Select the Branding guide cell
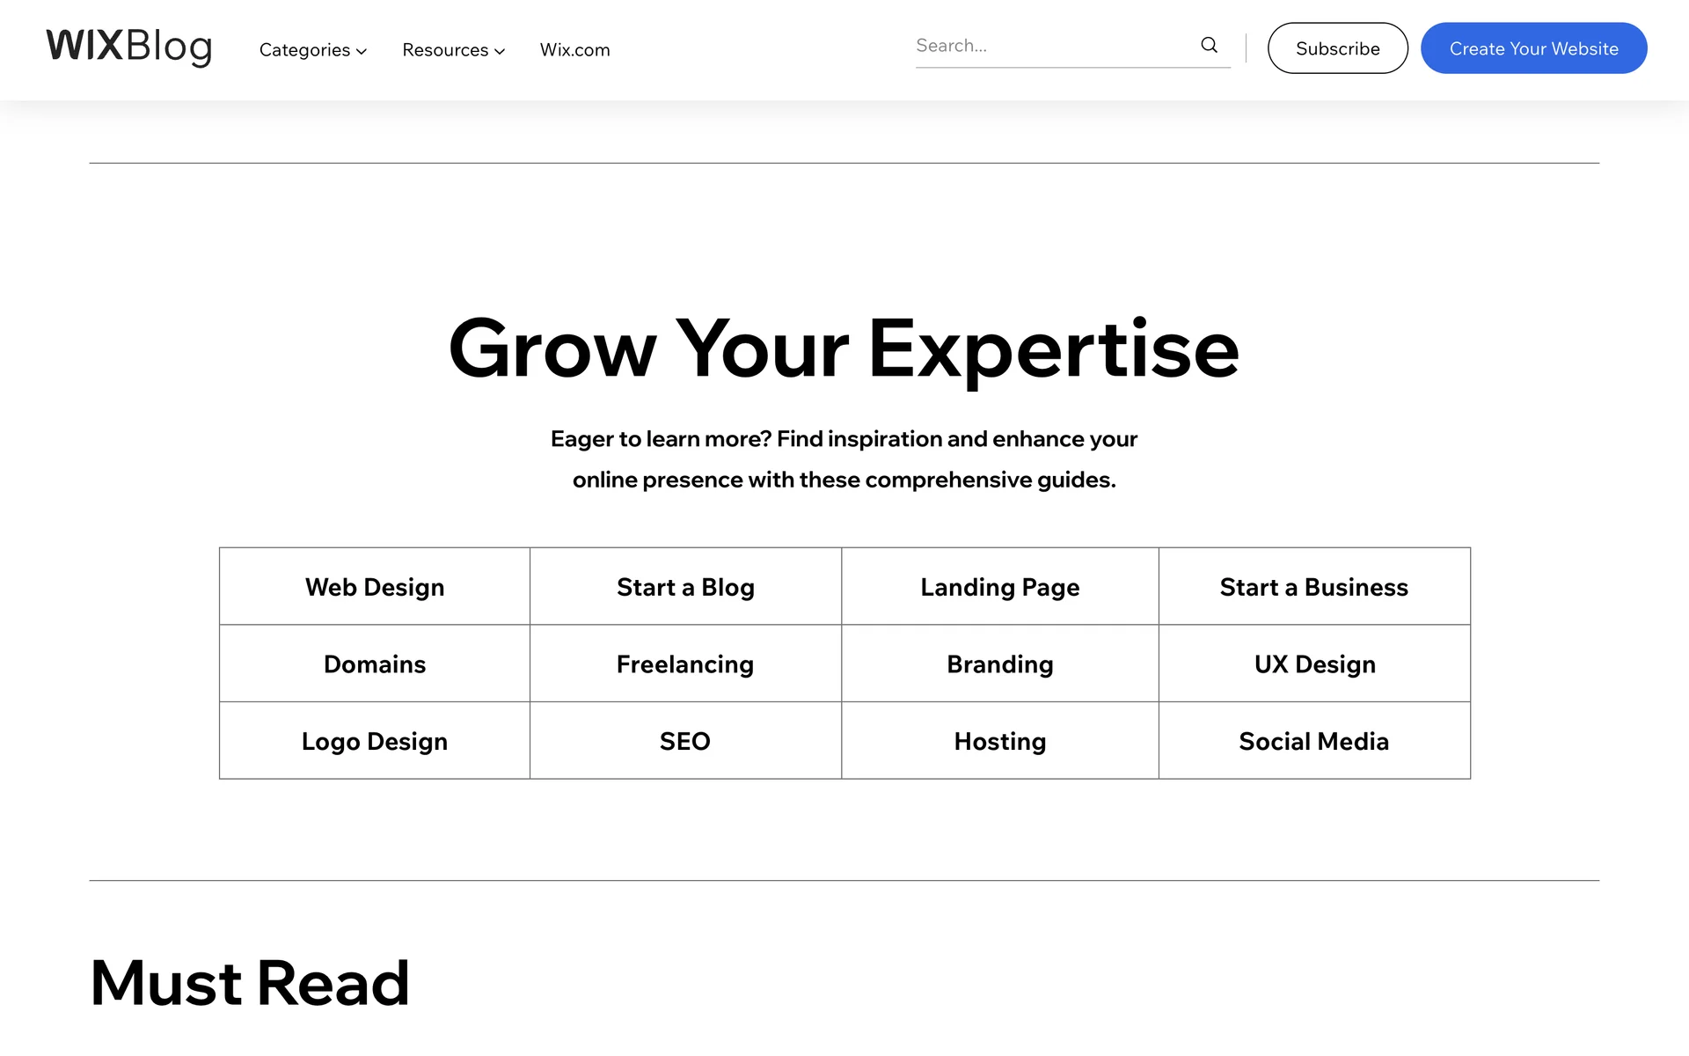1689x1056 pixels. (x=999, y=664)
